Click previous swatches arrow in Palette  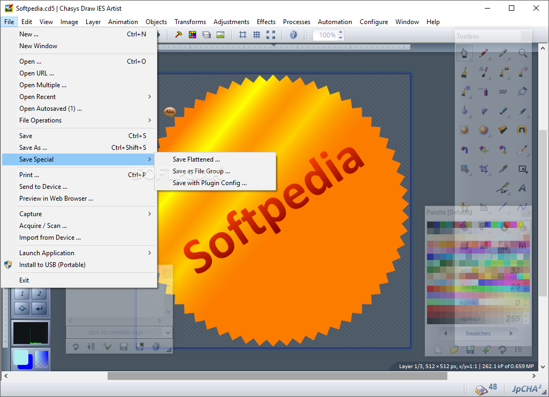(x=445, y=333)
